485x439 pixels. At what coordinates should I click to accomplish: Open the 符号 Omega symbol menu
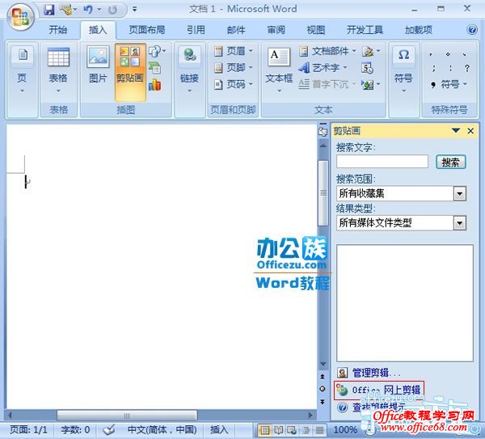coord(403,70)
